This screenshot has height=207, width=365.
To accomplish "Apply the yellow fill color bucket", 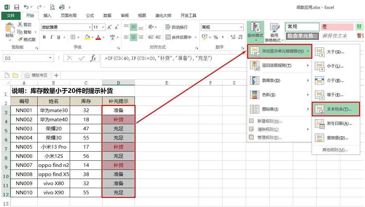I will pyautogui.click(x=87, y=37).
